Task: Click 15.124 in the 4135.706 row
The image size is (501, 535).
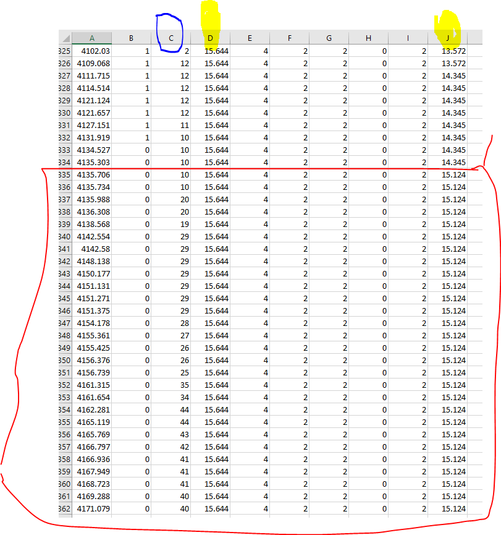Action: 447,174
